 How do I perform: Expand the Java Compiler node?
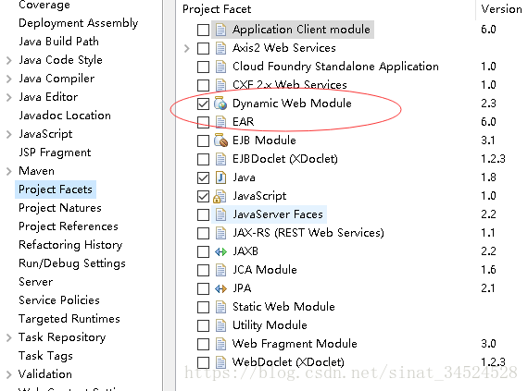[9, 79]
